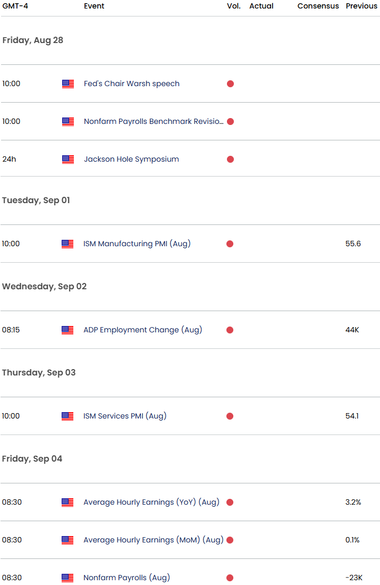Click the Vol. column header
The width and height of the screenshot is (380, 585).
(x=234, y=6)
